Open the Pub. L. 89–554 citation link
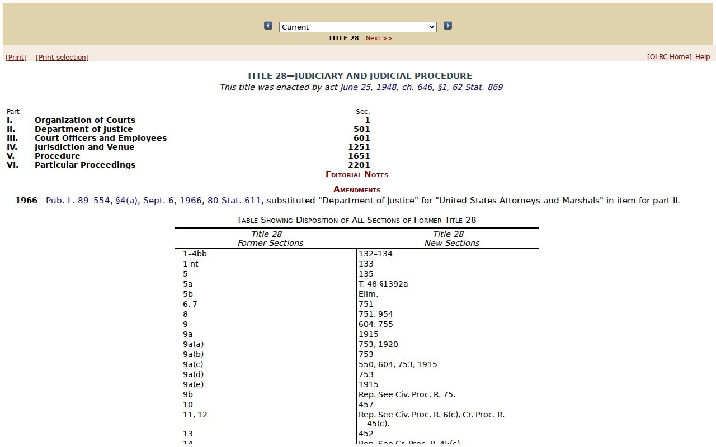The image size is (716, 447). click(x=153, y=201)
